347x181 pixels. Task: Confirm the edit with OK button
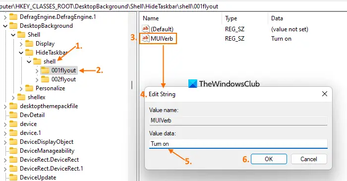pyautogui.click(x=269, y=159)
